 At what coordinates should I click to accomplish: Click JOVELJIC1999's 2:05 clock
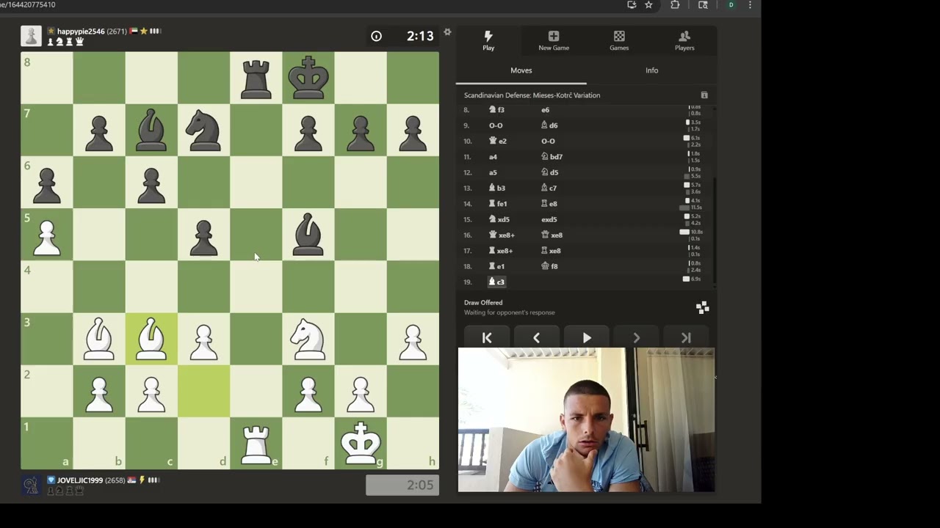tap(402, 485)
